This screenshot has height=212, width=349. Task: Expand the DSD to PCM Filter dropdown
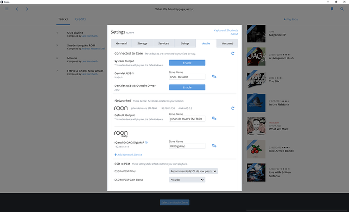point(193,171)
